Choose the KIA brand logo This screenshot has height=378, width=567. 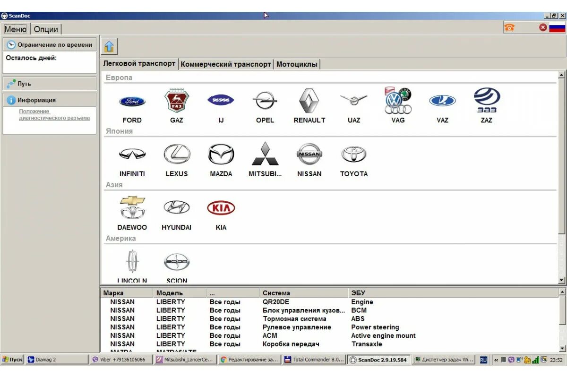(x=221, y=208)
